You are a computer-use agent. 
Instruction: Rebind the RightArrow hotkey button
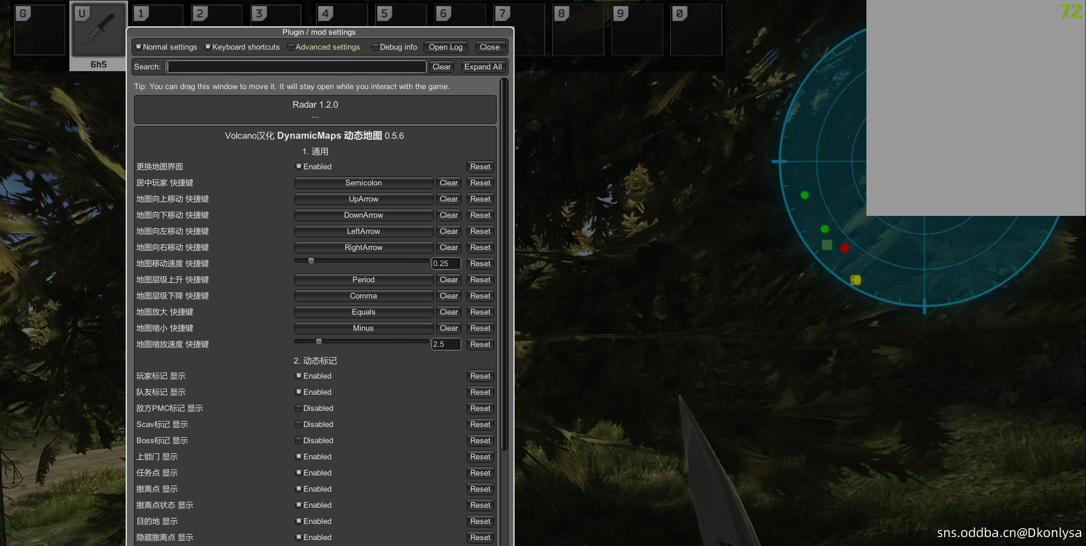click(364, 248)
